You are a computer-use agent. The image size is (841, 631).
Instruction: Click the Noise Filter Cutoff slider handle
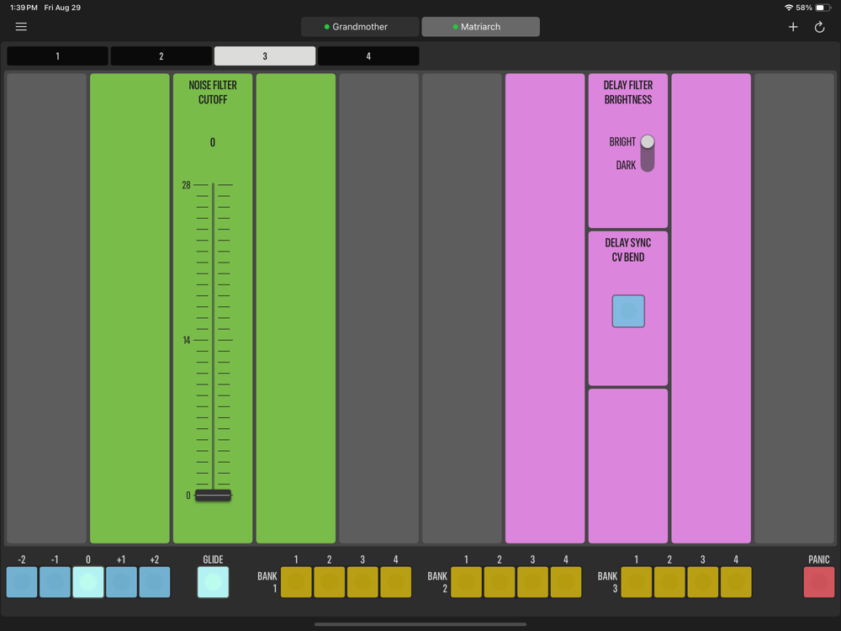pos(213,496)
